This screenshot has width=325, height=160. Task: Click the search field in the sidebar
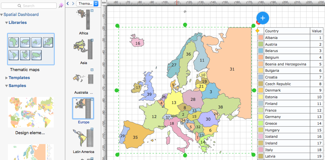point(29,6)
